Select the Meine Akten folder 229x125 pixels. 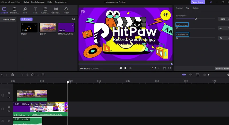click(9, 19)
